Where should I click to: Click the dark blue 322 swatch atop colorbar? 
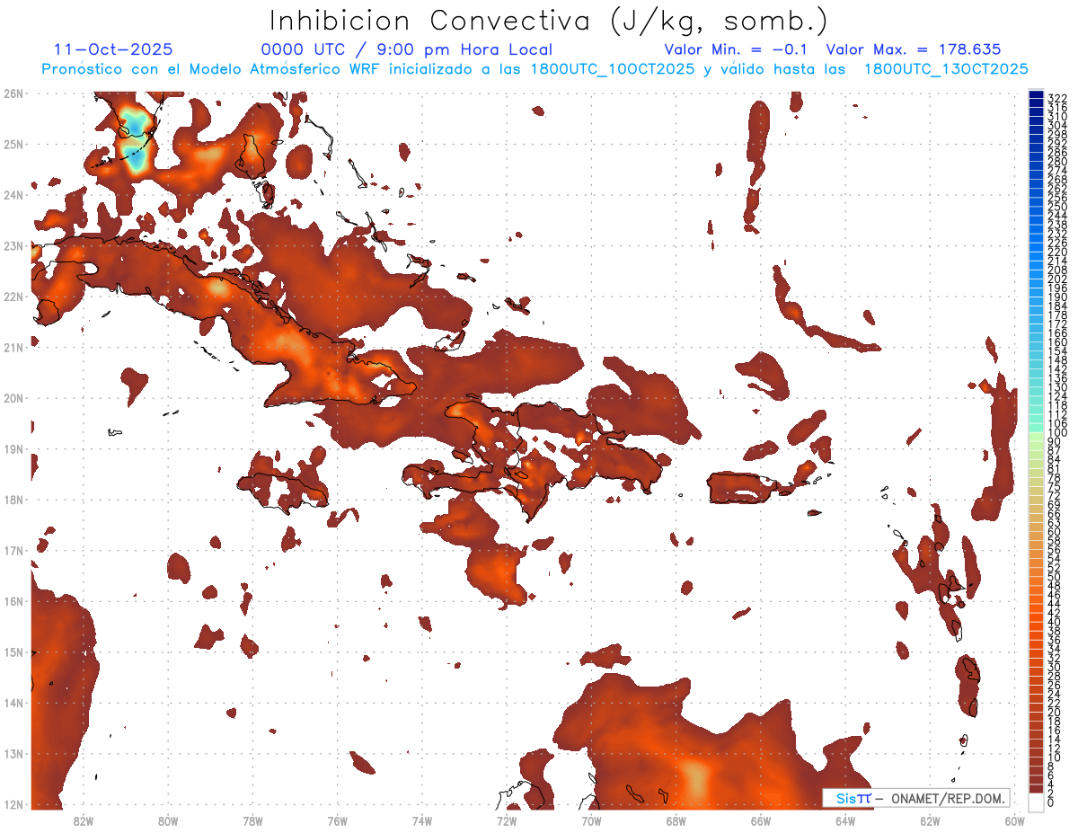point(1036,96)
